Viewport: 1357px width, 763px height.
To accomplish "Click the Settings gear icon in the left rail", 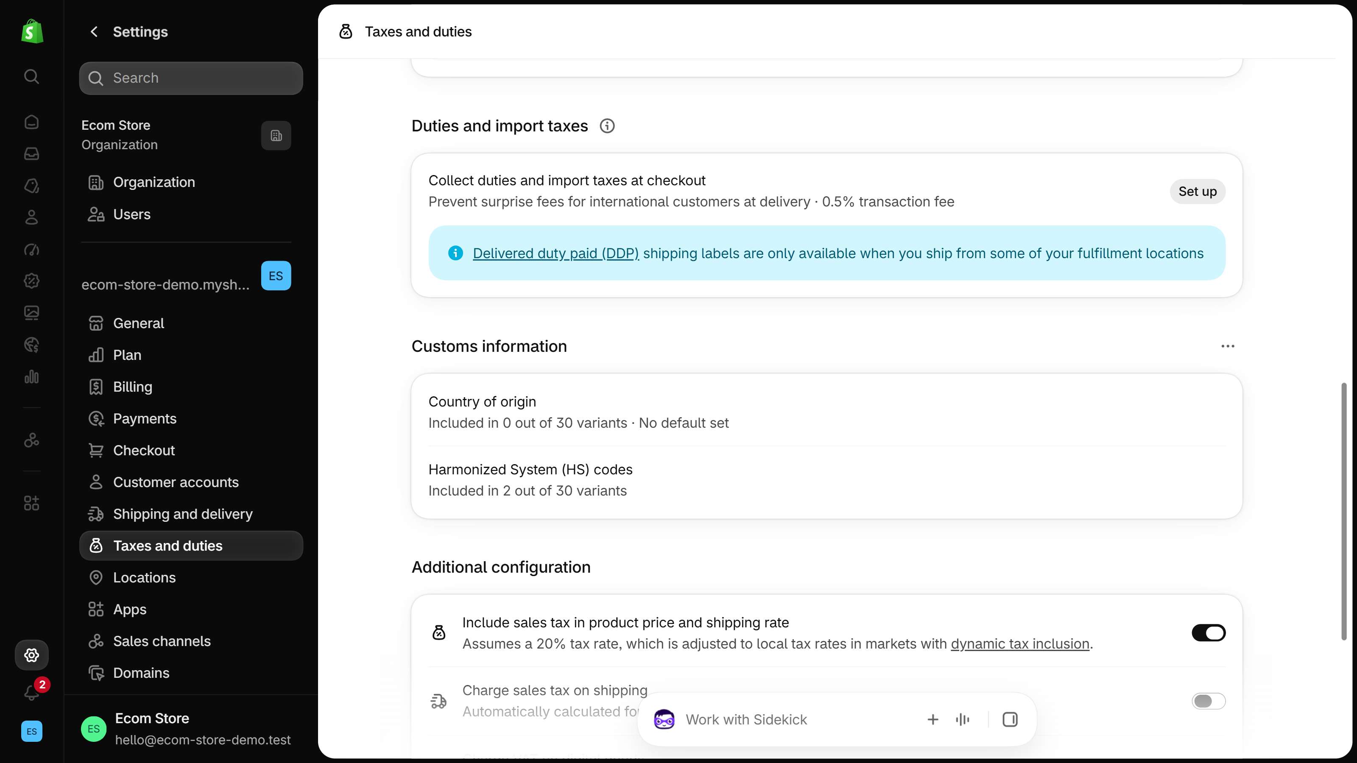I will (32, 655).
